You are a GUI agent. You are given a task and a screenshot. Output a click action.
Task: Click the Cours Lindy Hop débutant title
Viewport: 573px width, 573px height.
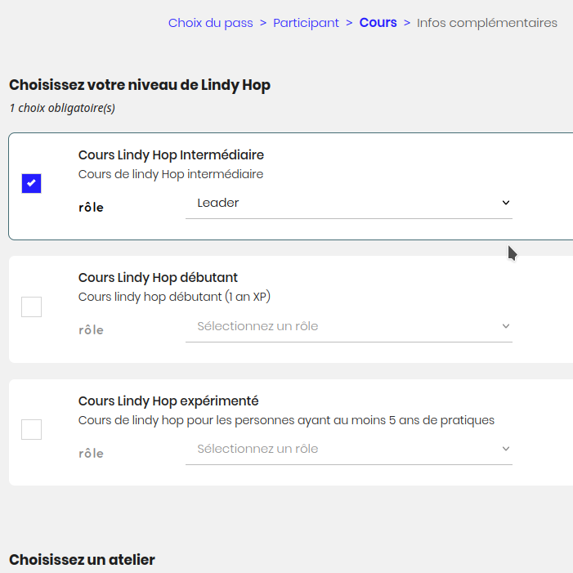(x=158, y=278)
